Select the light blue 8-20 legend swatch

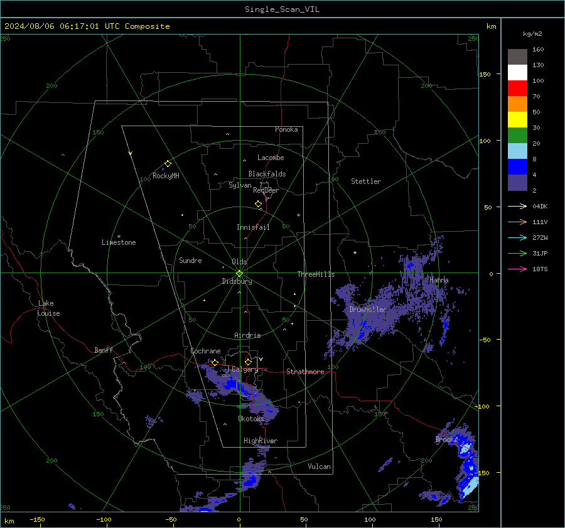click(517, 151)
